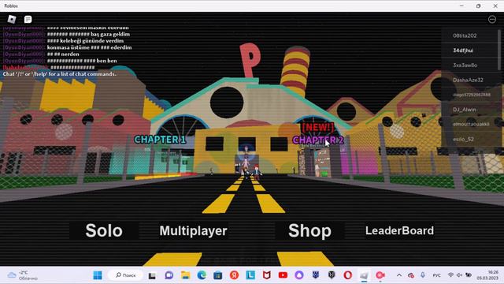Click chat hint line about '/help' commands

coord(60,74)
